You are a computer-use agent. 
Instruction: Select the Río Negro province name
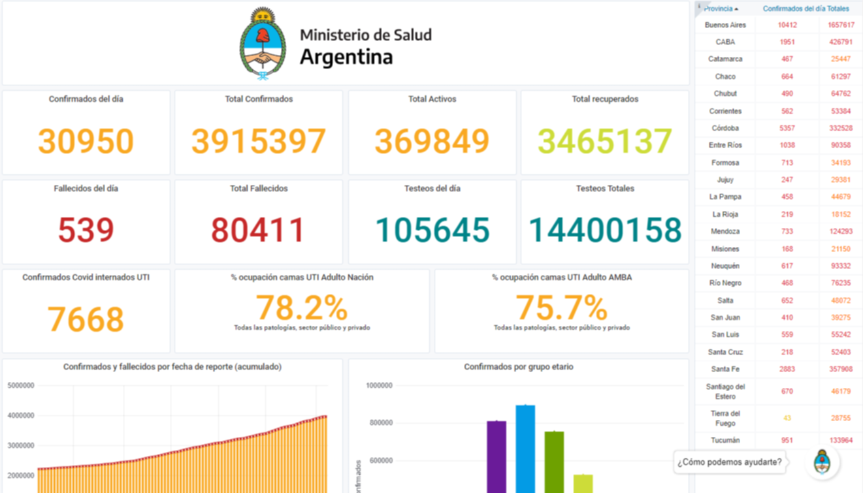pos(725,283)
